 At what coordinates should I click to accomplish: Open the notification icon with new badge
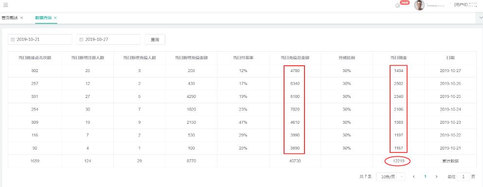tap(398, 5)
